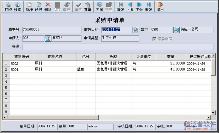Click the 数量 column header

170,57
